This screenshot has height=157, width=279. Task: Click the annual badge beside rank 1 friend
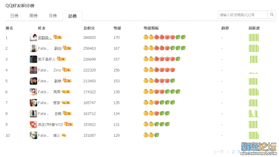[58, 37]
